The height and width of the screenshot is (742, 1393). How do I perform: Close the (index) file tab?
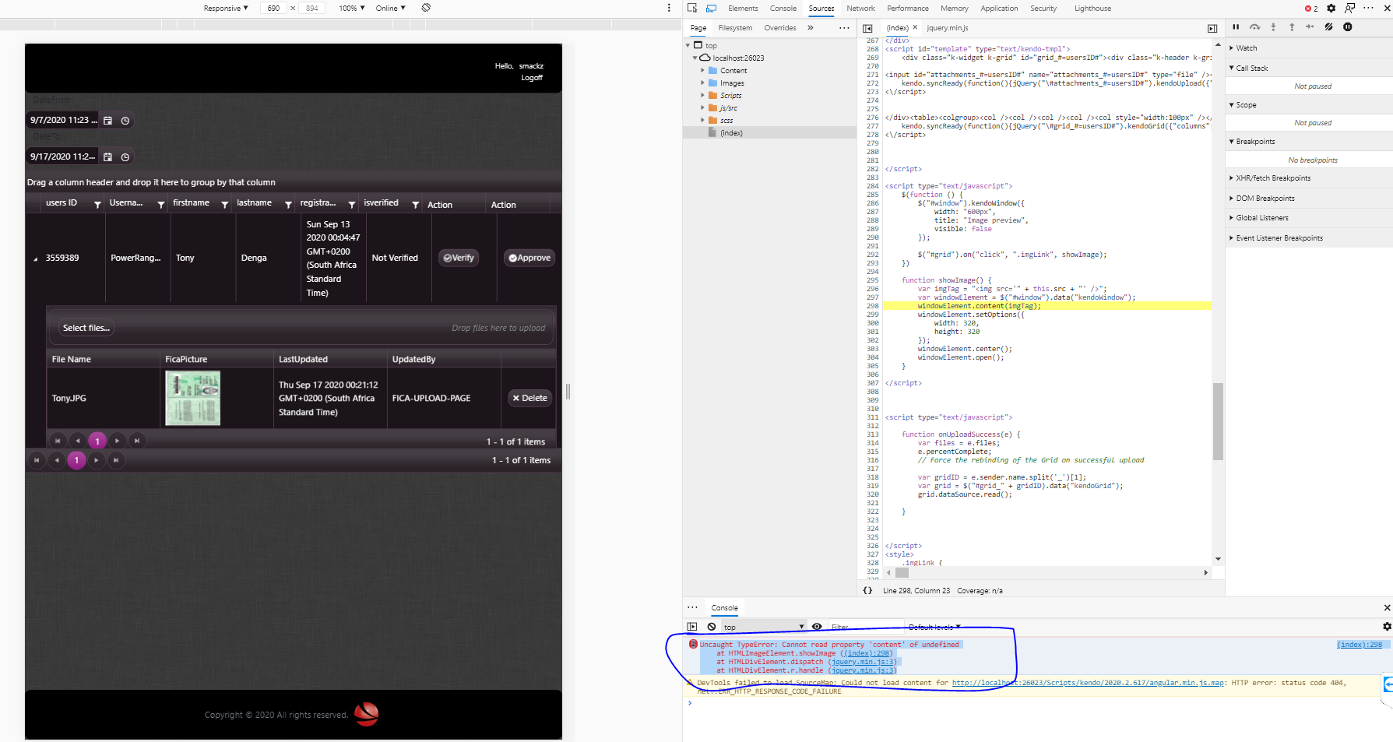click(915, 27)
